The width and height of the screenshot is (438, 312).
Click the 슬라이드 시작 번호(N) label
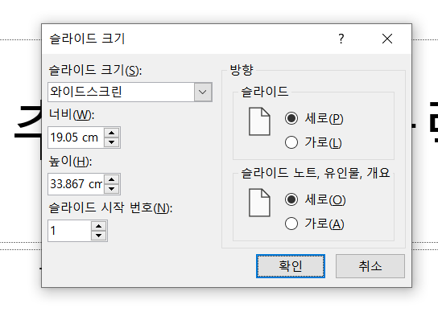(110, 207)
